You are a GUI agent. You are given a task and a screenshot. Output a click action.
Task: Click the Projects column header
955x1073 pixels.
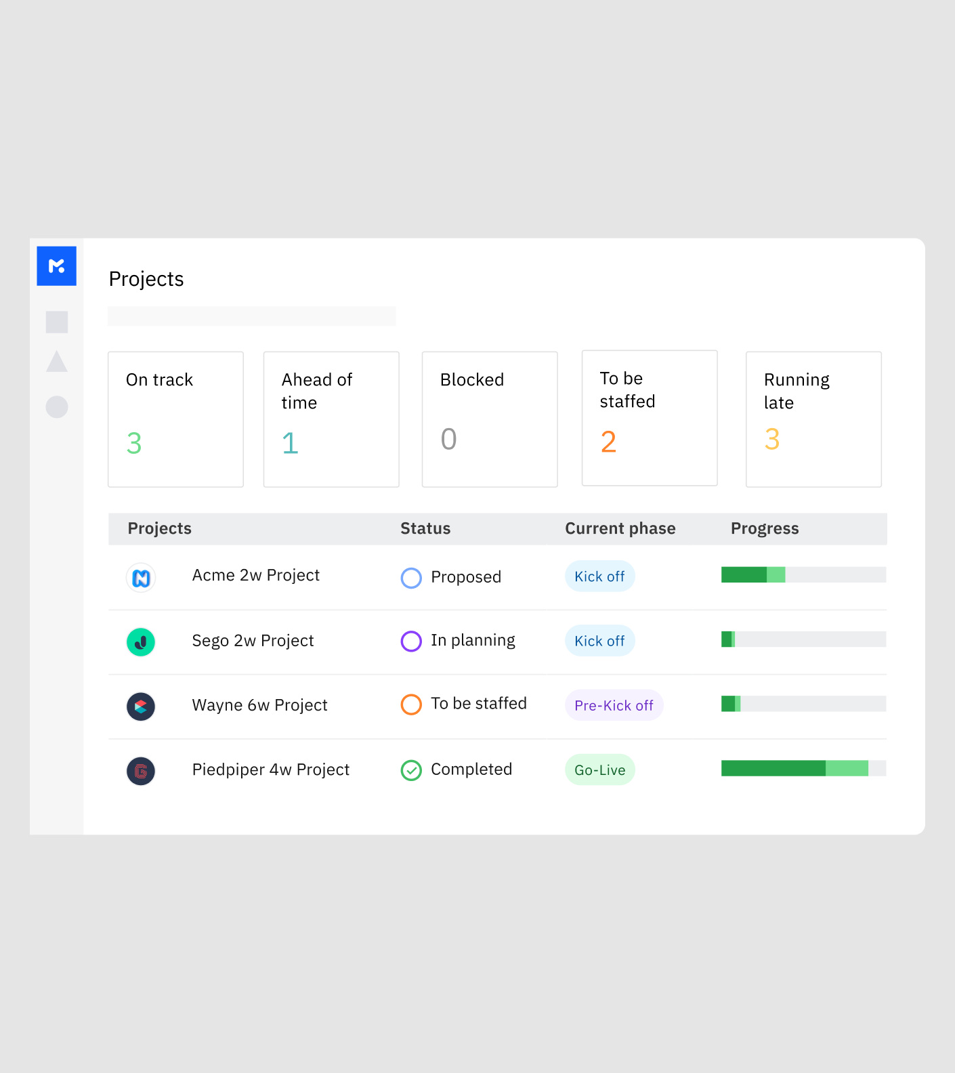[160, 528]
